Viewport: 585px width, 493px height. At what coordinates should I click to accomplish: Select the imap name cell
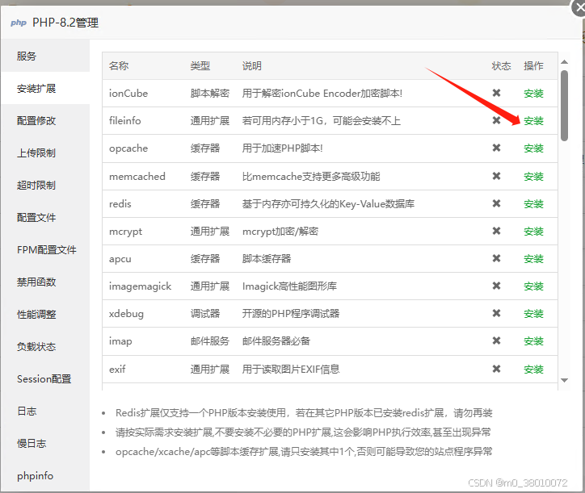click(120, 341)
